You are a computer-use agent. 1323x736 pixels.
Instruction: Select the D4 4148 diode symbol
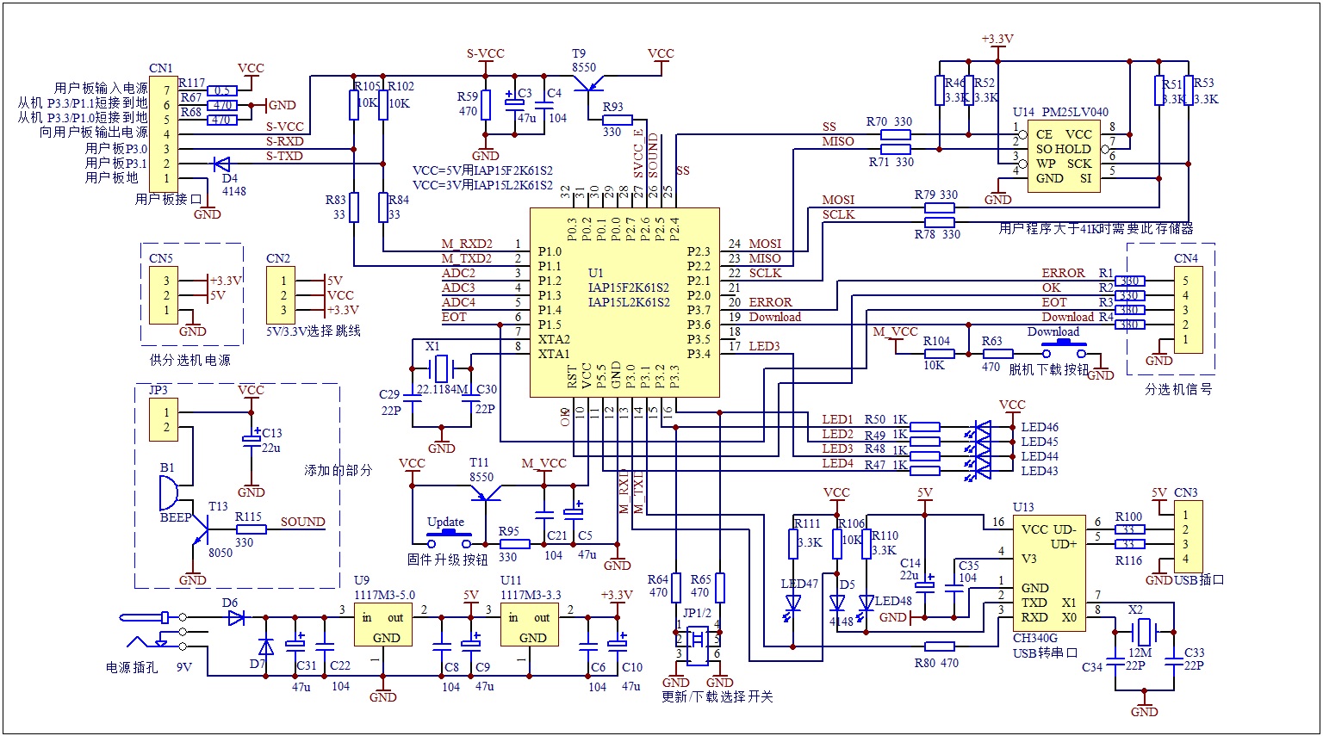(222, 164)
